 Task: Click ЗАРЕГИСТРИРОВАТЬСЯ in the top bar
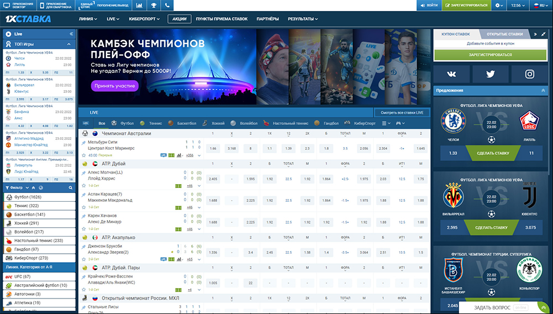466,6
